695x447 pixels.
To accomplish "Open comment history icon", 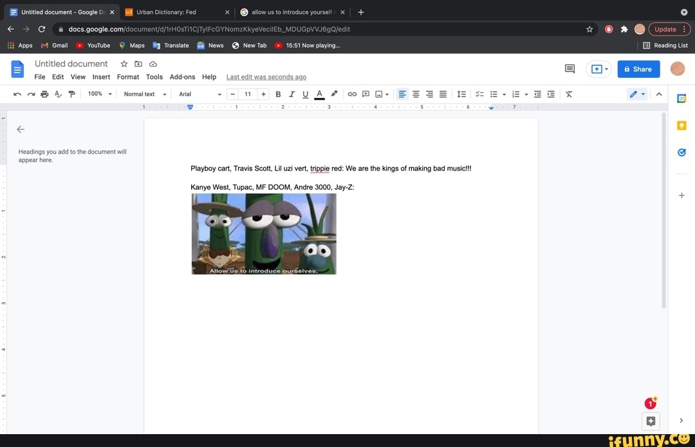I will point(570,69).
